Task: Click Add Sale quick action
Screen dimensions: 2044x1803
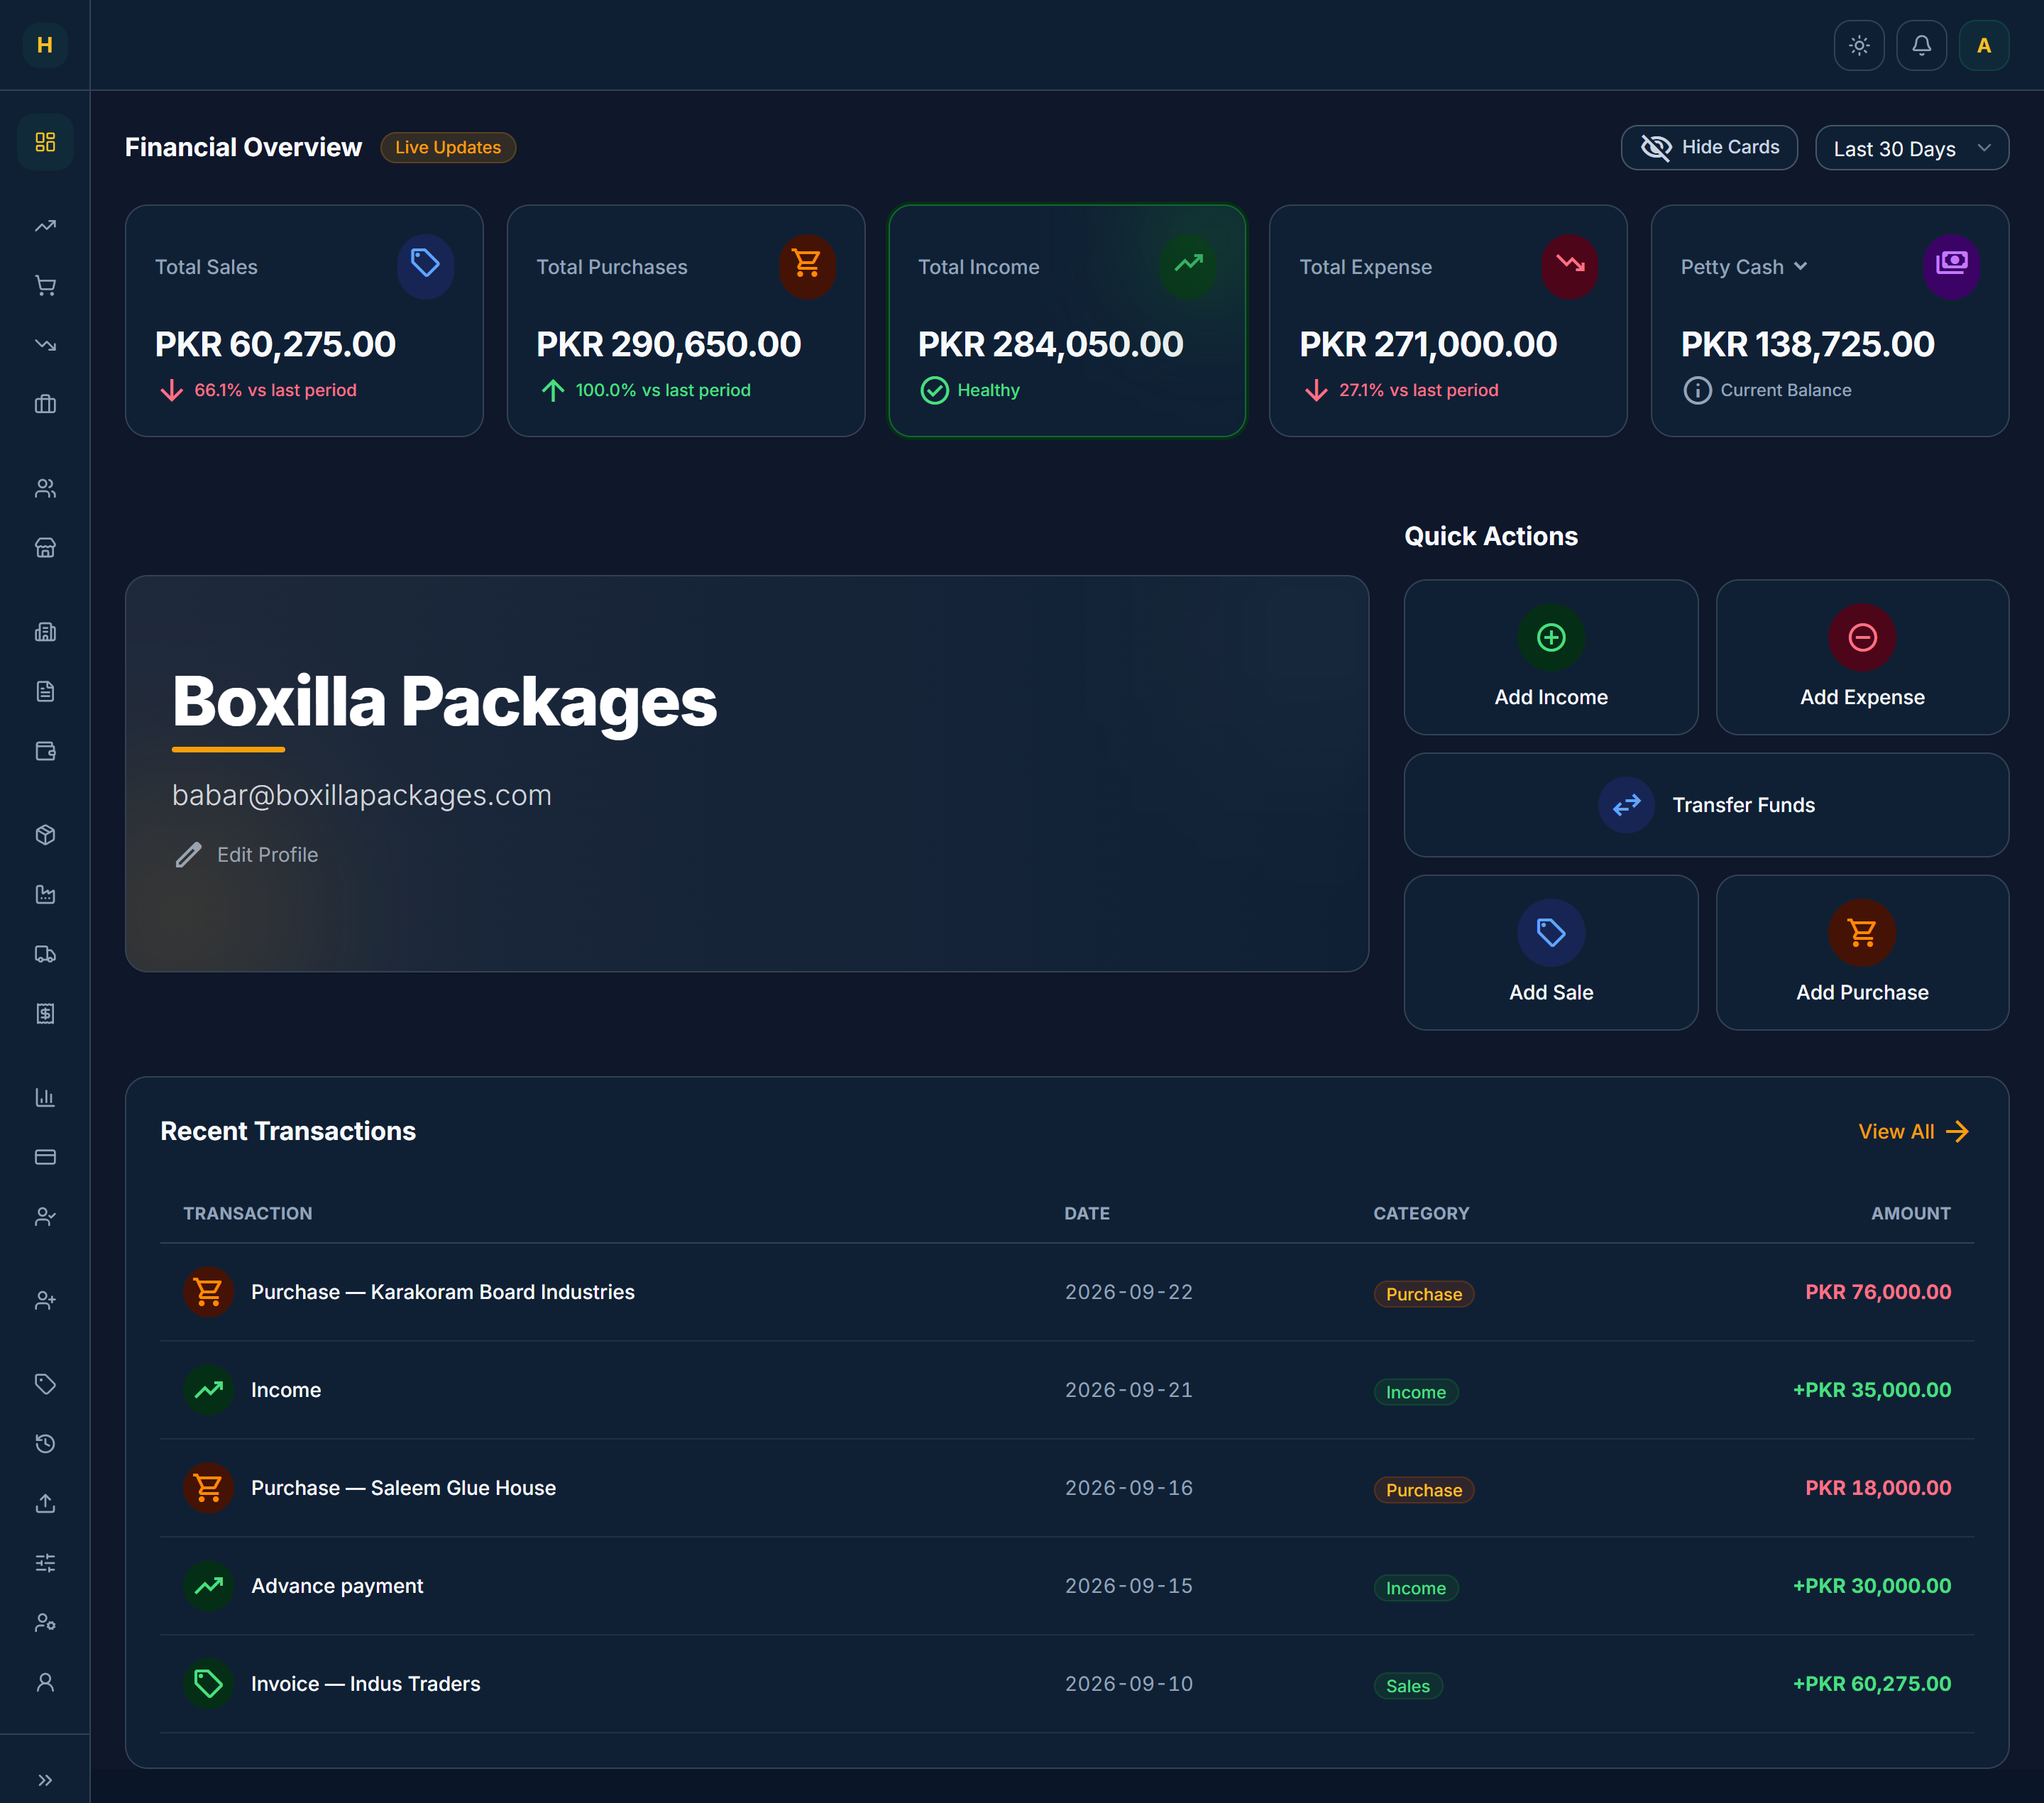Action: (x=1551, y=952)
